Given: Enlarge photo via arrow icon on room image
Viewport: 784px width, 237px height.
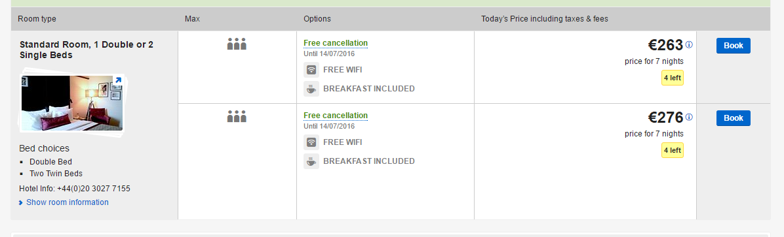Looking at the screenshot, I should click(x=118, y=80).
